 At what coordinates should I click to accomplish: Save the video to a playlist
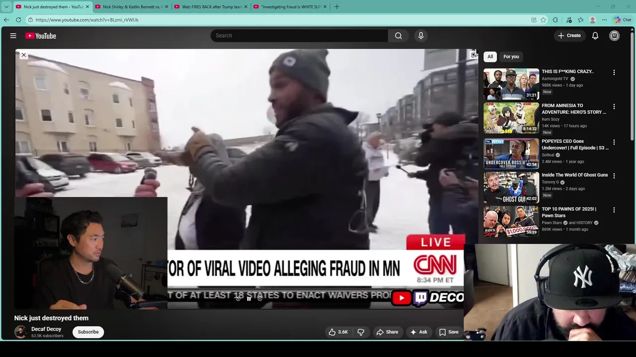click(449, 332)
